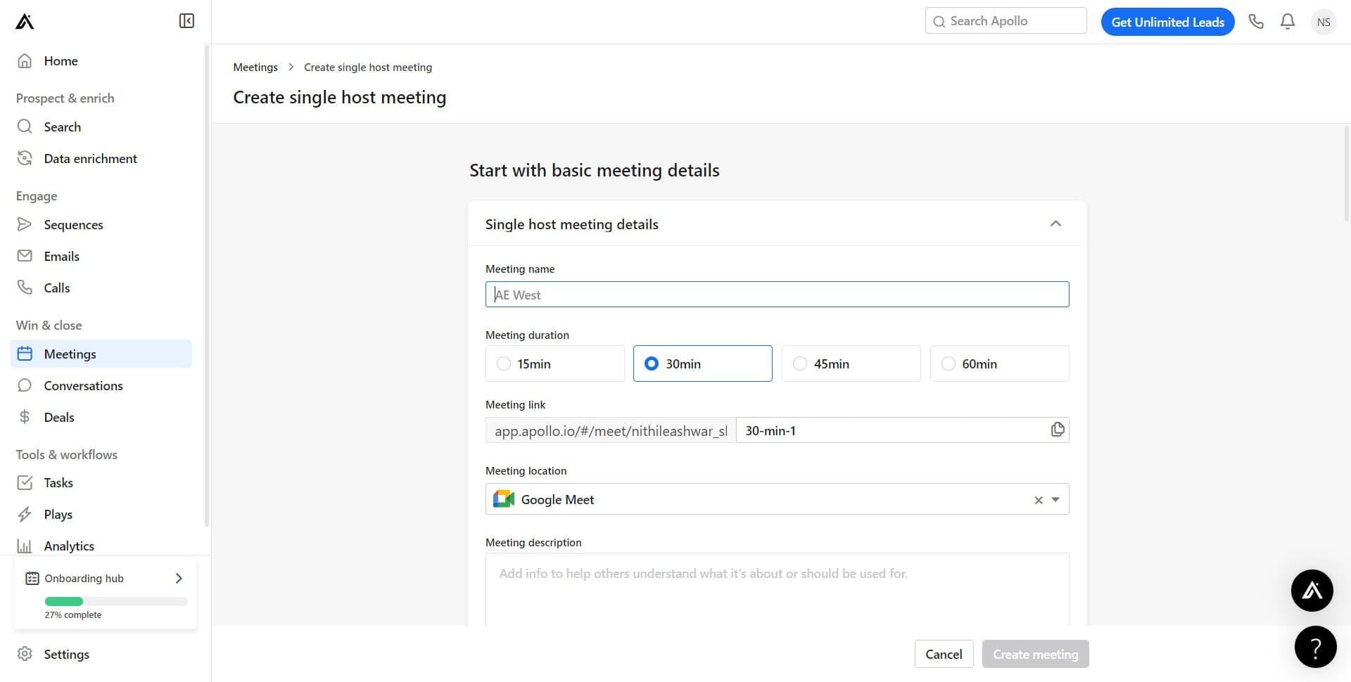Open the meeting location dropdown
This screenshot has height=682, width=1351.
(1055, 499)
